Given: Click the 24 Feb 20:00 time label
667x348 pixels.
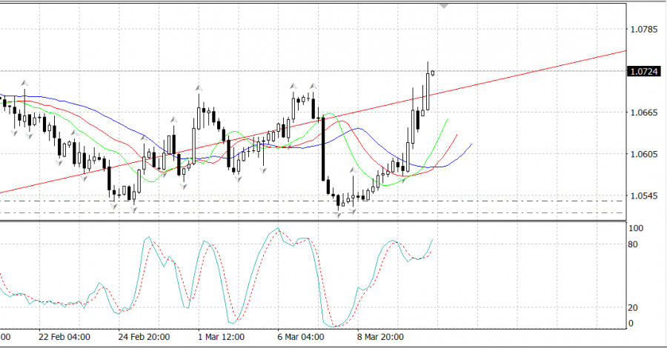Looking at the screenshot, I should pyautogui.click(x=145, y=337).
